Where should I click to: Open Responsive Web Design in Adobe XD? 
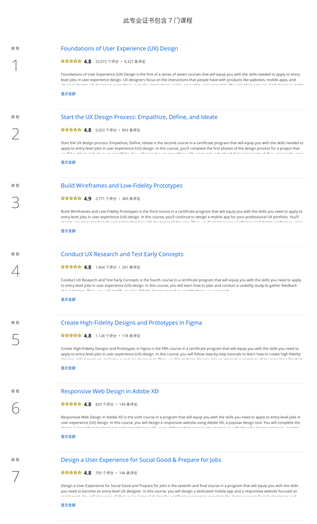tap(110, 391)
